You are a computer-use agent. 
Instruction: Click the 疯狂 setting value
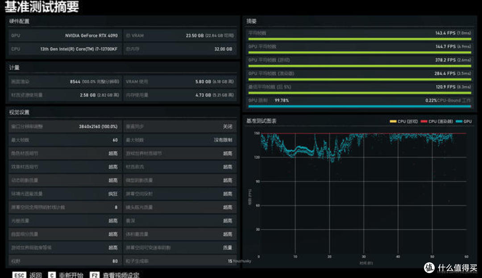pyautogui.click(x=113, y=194)
